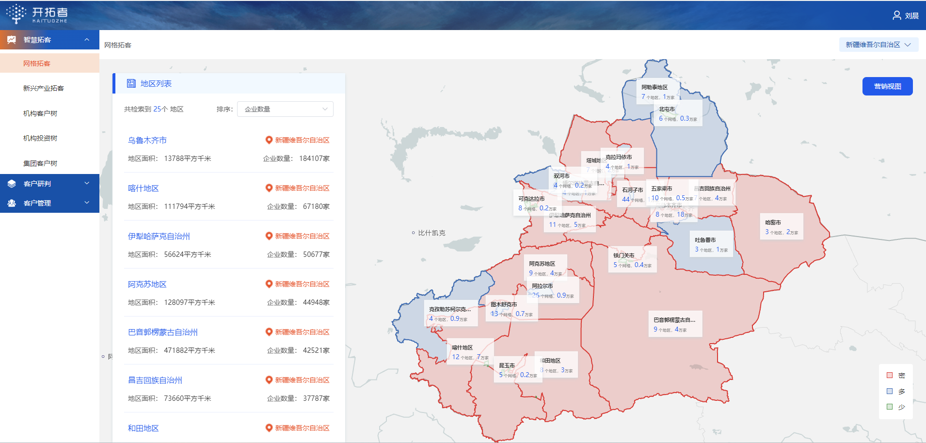Toggle the green 少 legend item
The height and width of the screenshot is (443, 926).
[890, 407]
